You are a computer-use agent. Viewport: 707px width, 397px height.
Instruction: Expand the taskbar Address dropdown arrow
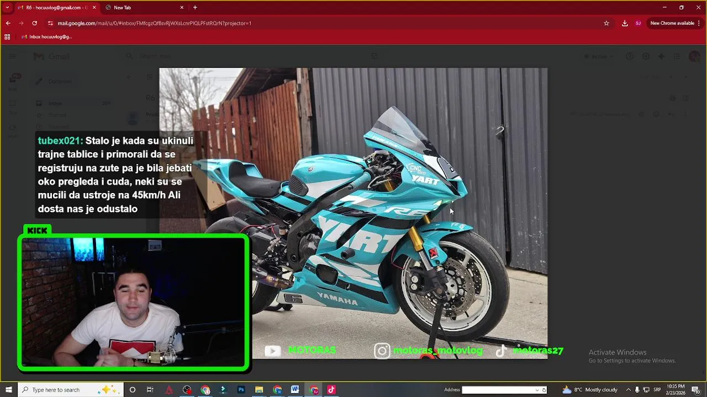[537, 390]
